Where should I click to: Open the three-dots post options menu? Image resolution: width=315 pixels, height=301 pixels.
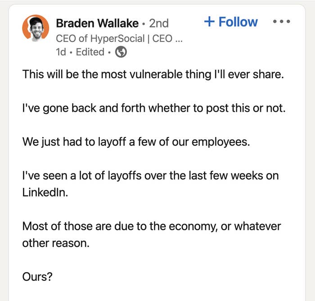pos(281,21)
